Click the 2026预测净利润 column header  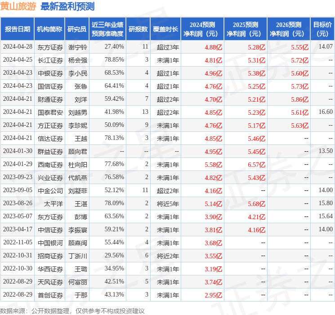[289, 29]
